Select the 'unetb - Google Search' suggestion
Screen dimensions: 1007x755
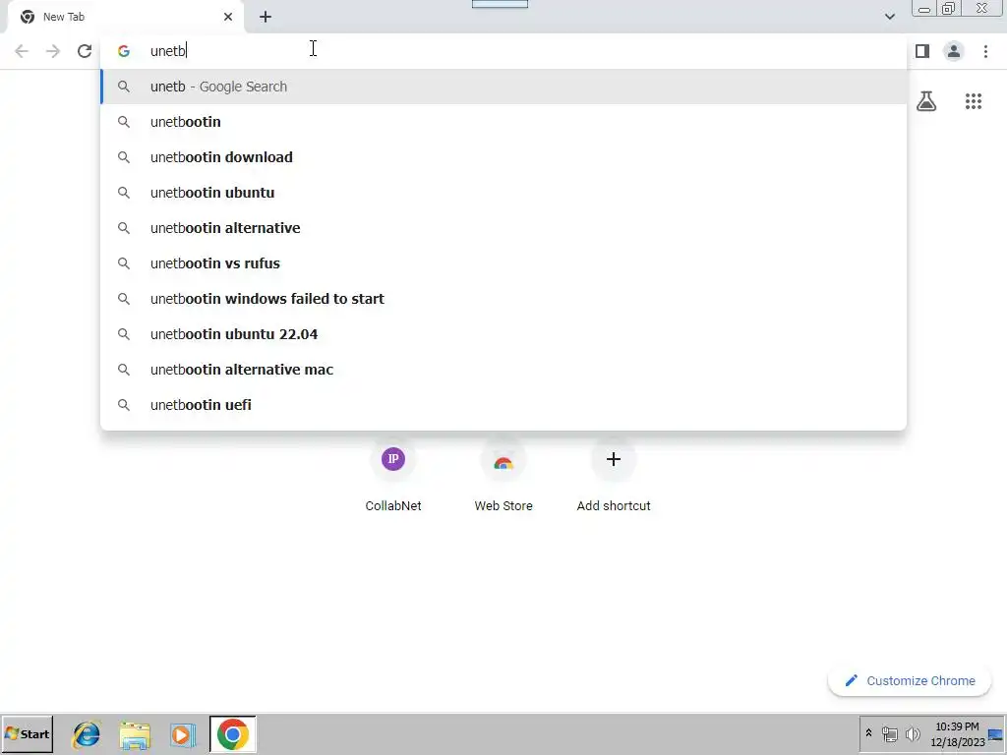pyautogui.click(x=504, y=87)
